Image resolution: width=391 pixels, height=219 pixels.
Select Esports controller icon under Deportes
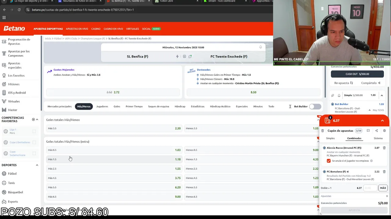pyautogui.click(x=4, y=201)
